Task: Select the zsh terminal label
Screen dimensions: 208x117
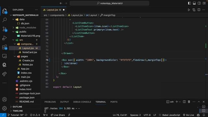Action: 170,102
